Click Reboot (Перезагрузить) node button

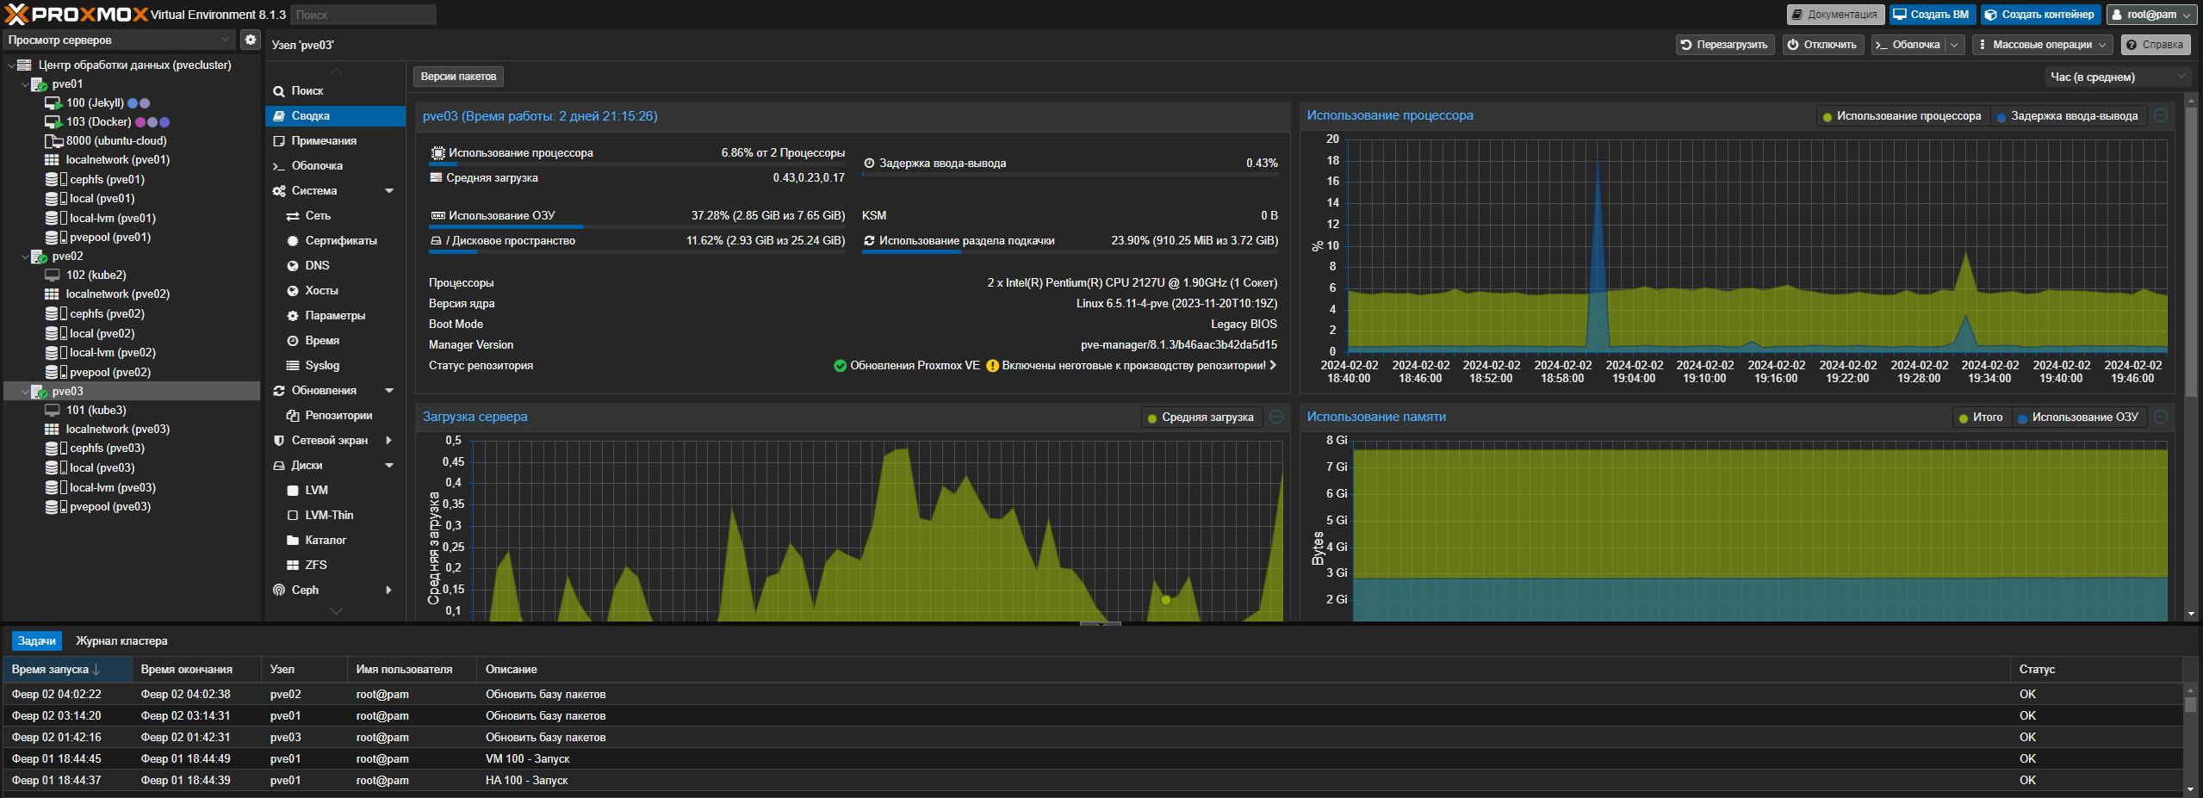1724,45
